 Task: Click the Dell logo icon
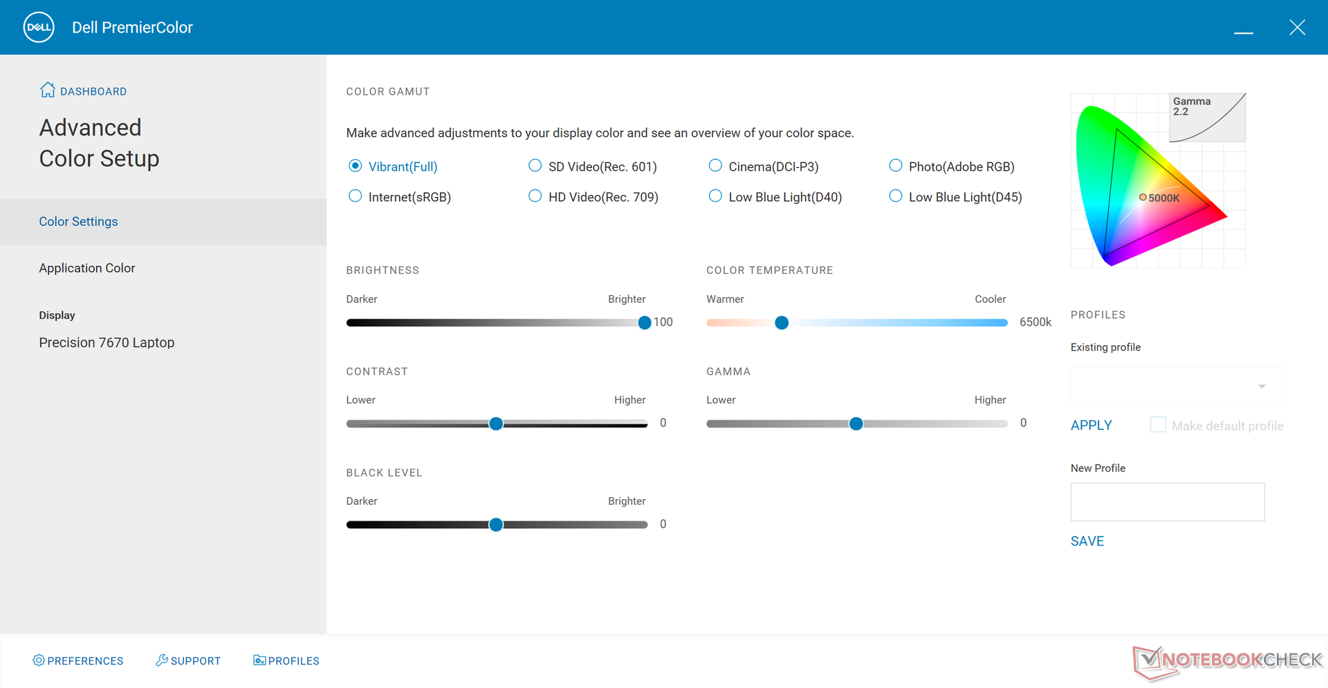(39, 28)
